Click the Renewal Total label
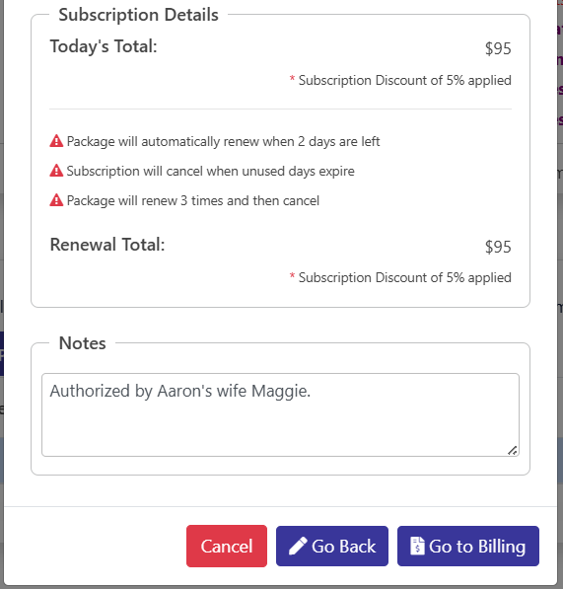Image resolution: width=563 pixels, height=589 pixels. click(x=107, y=245)
